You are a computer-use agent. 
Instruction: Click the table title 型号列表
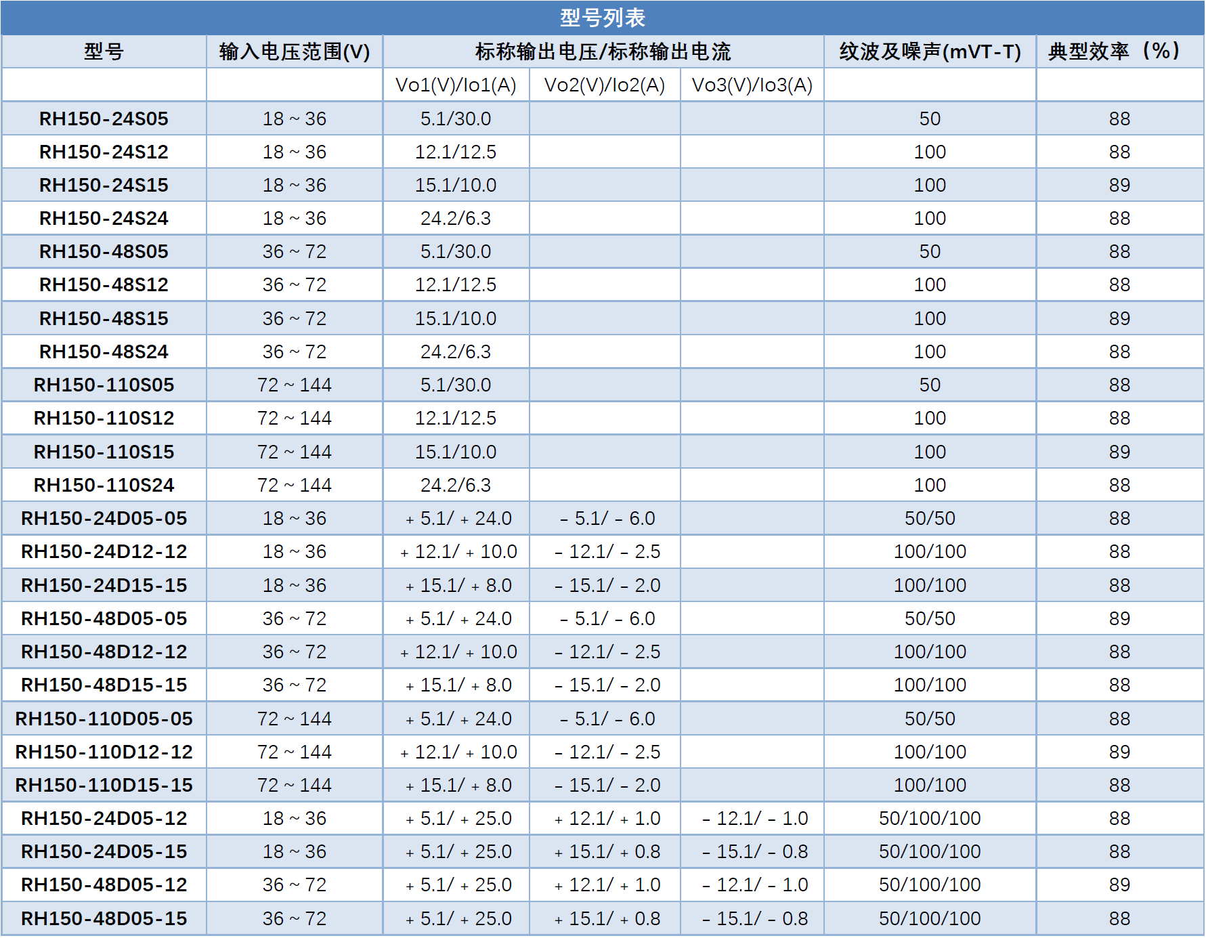coord(603,18)
